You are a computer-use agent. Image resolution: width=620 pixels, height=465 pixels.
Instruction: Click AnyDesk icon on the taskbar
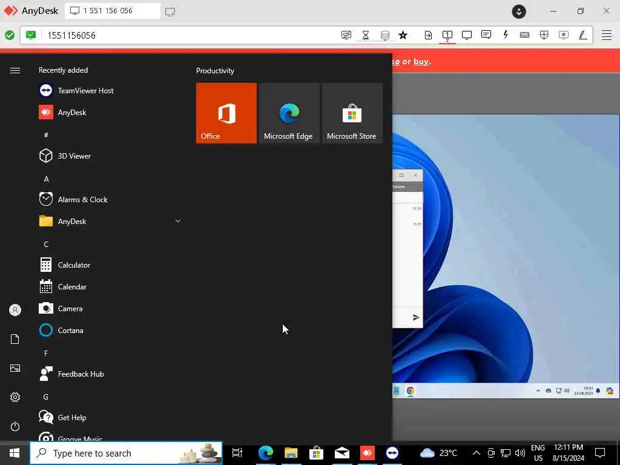tap(368, 453)
